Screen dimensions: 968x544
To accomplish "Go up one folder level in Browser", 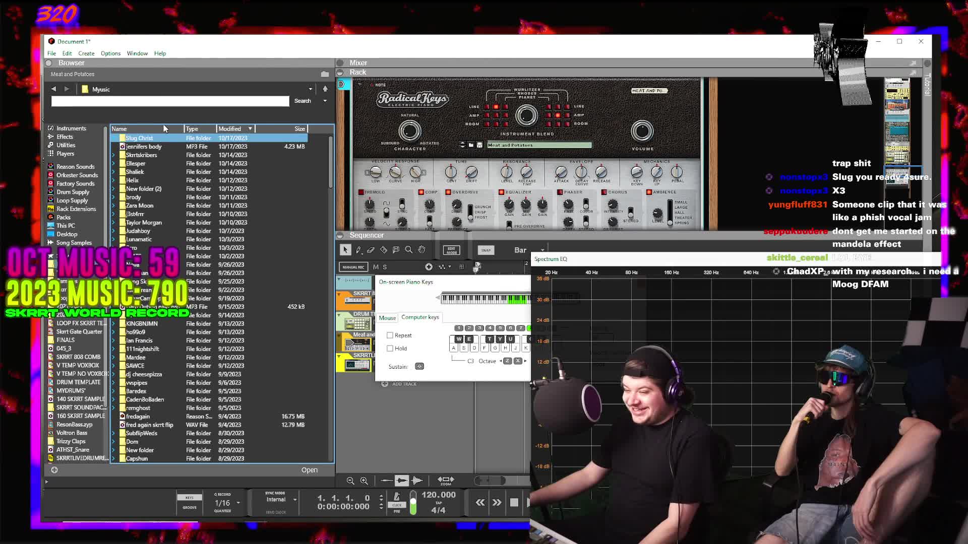I will coord(325,89).
